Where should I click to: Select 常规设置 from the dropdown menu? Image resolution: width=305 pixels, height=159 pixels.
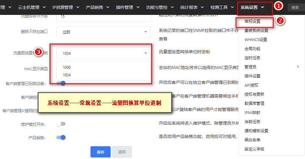click(x=252, y=22)
